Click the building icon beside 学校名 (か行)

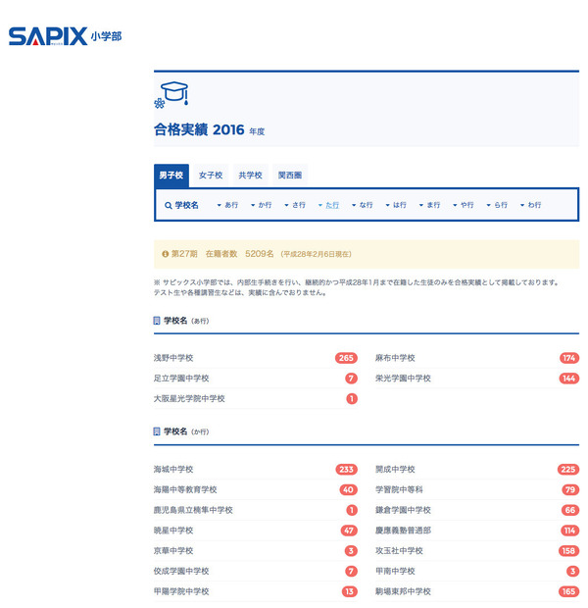[x=157, y=431]
